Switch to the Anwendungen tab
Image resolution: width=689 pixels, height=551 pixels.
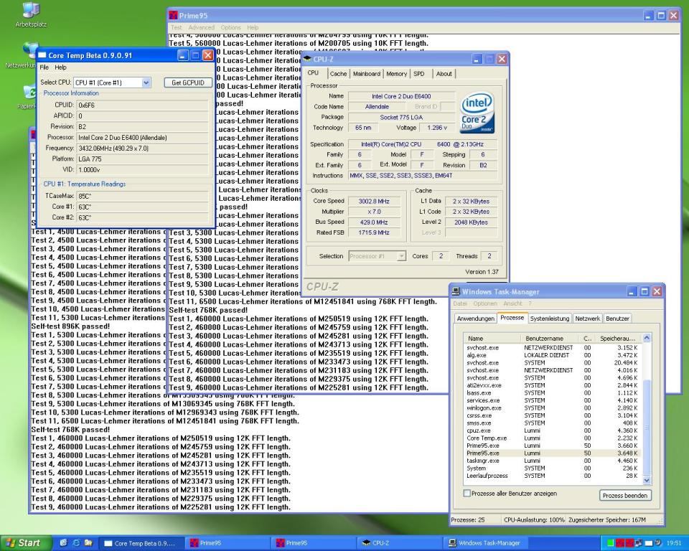pyautogui.click(x=475, y=319)
